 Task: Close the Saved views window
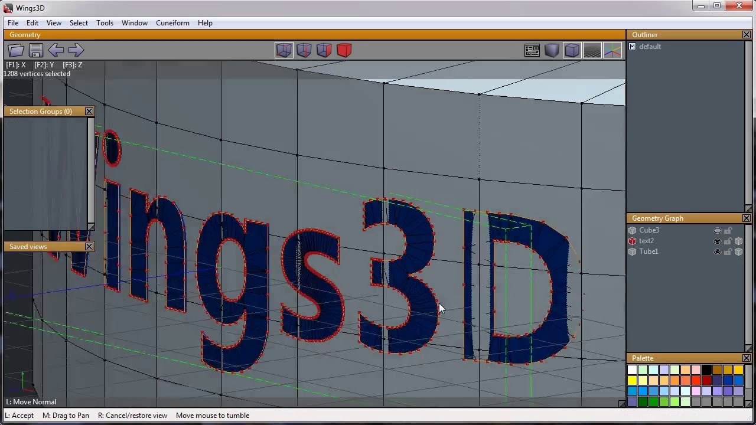[x=89, y=247]
